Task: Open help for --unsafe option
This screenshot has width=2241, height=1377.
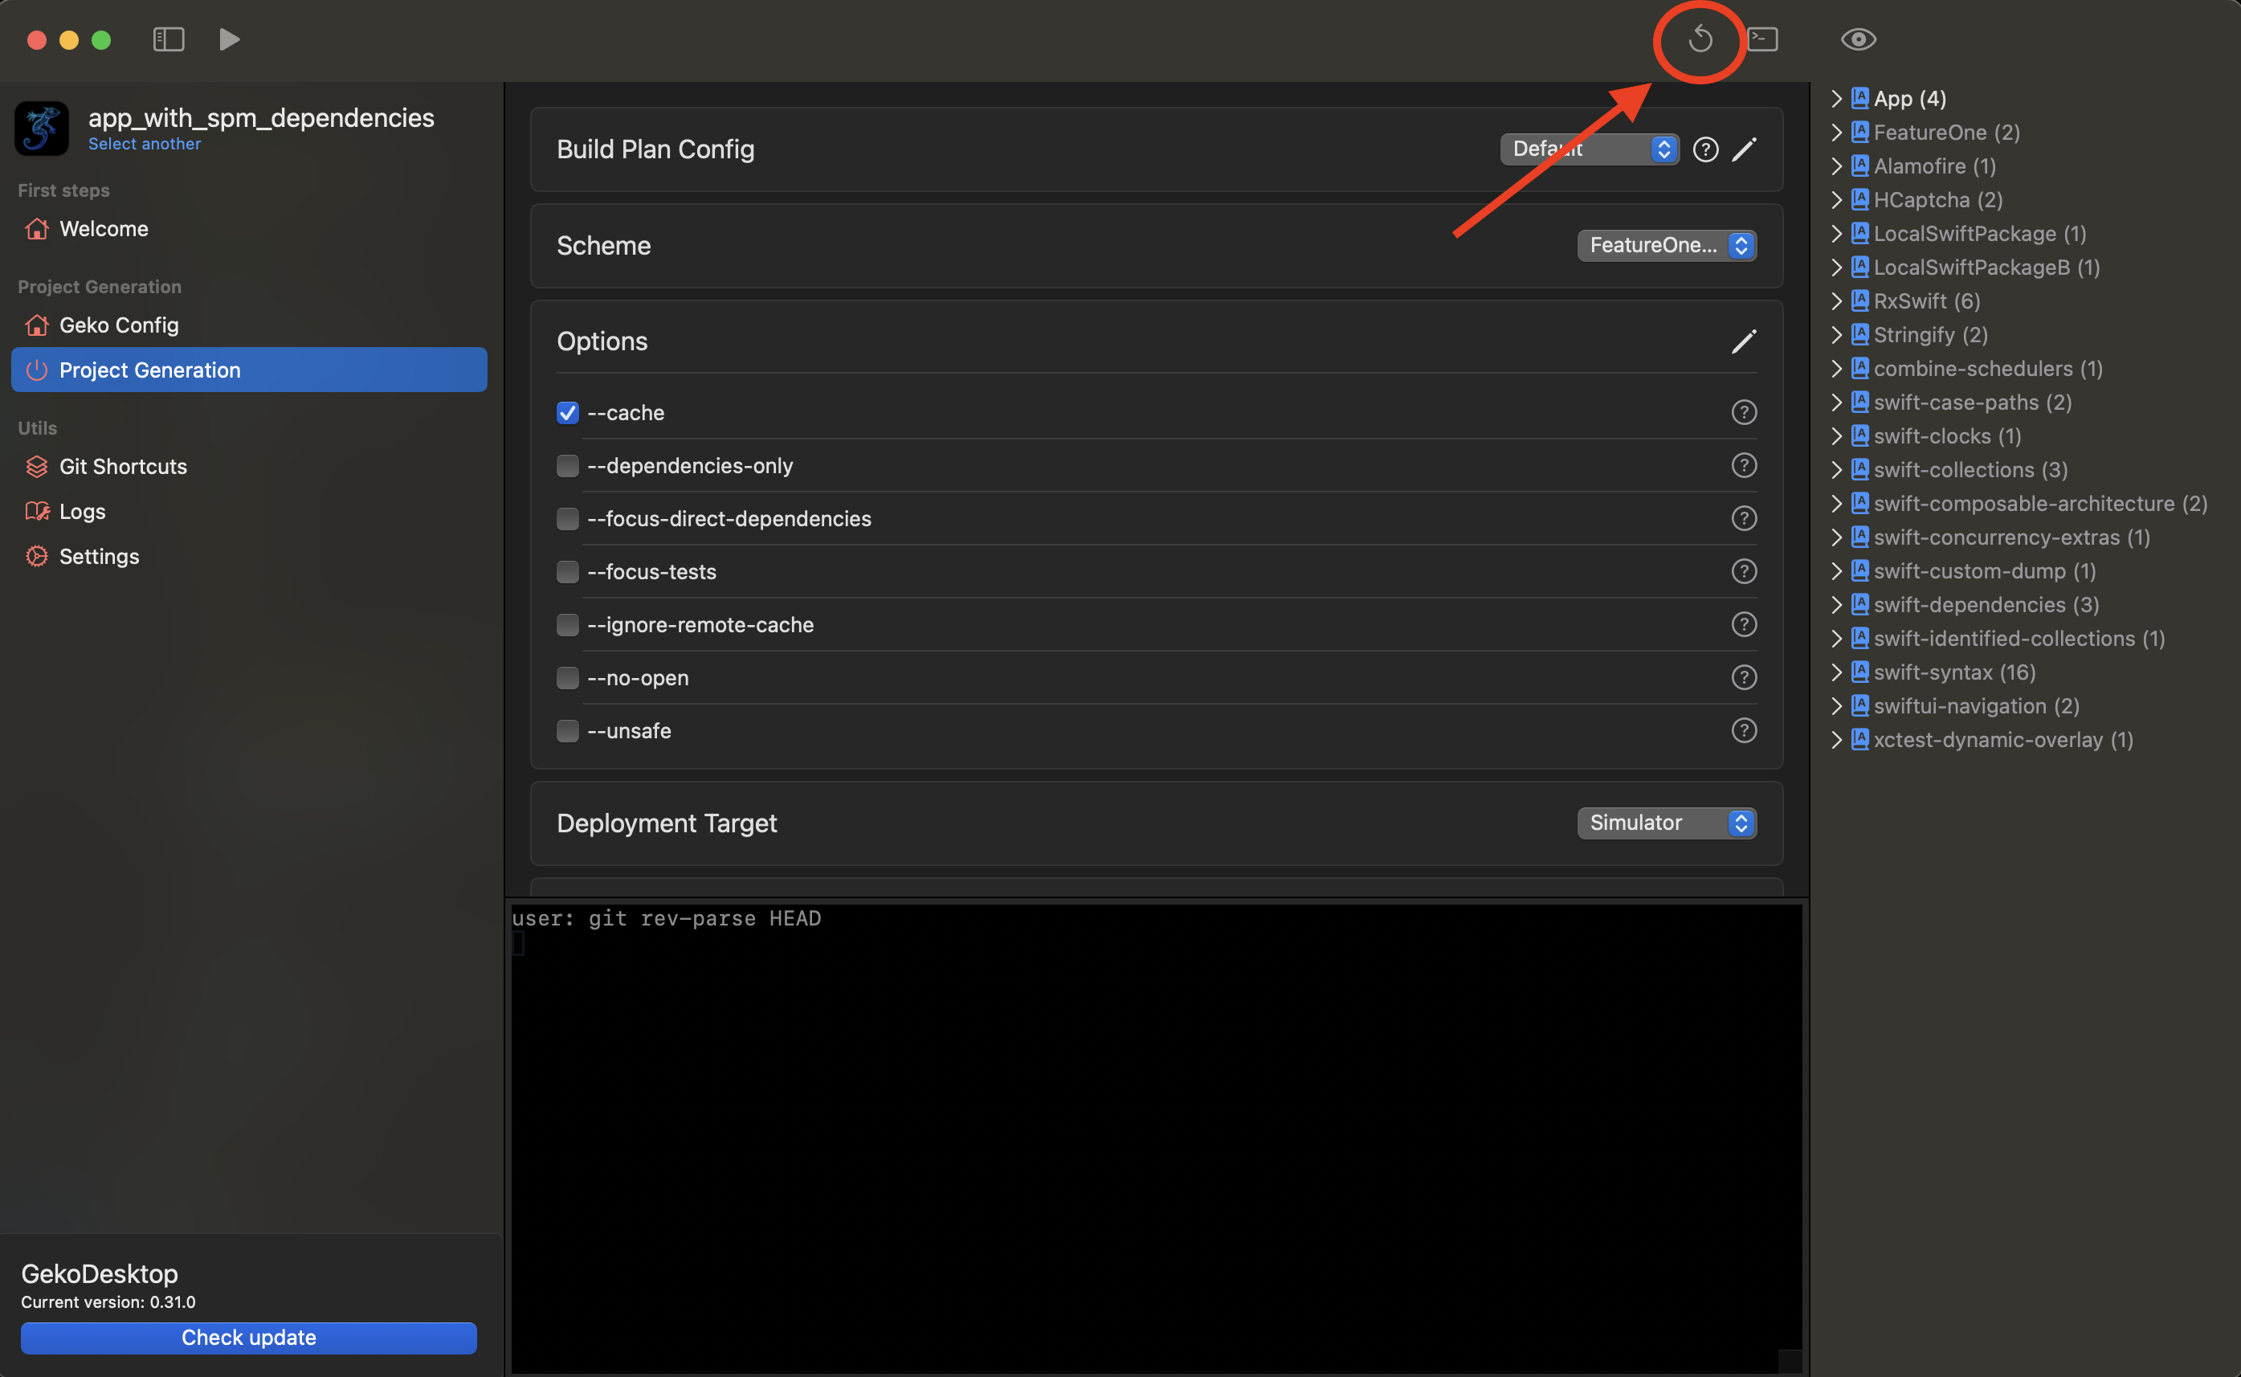Action: tap(1743, 730)
